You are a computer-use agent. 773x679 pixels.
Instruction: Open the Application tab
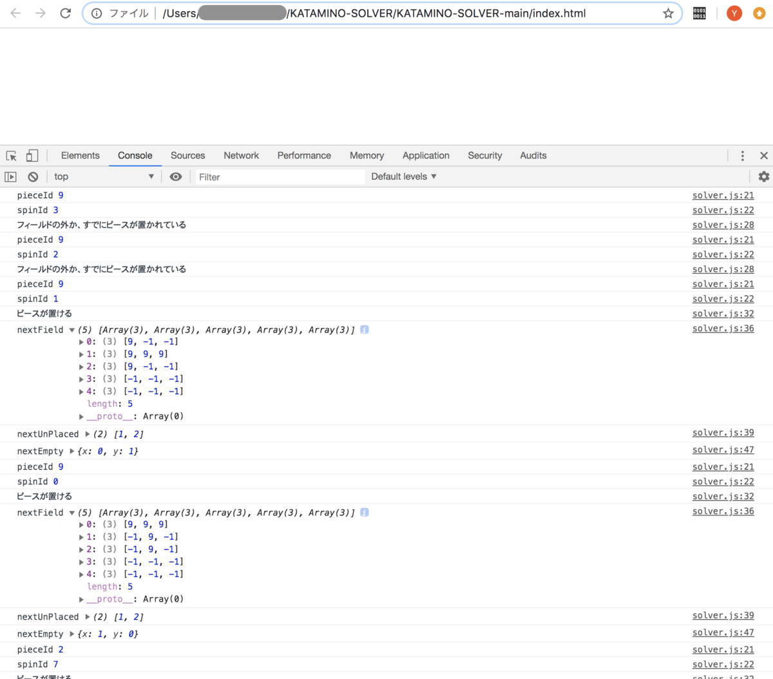tap(426, 156)
